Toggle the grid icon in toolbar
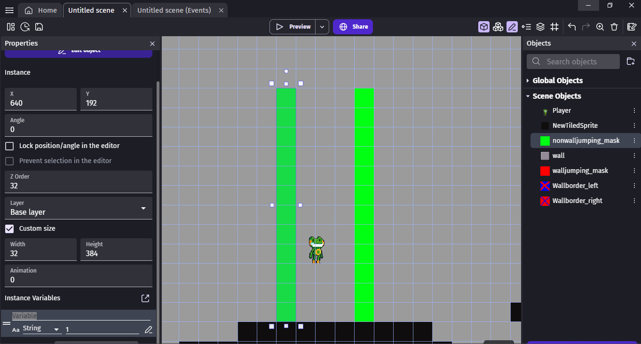This screenshot has width=641, height=344. [554, 27]
